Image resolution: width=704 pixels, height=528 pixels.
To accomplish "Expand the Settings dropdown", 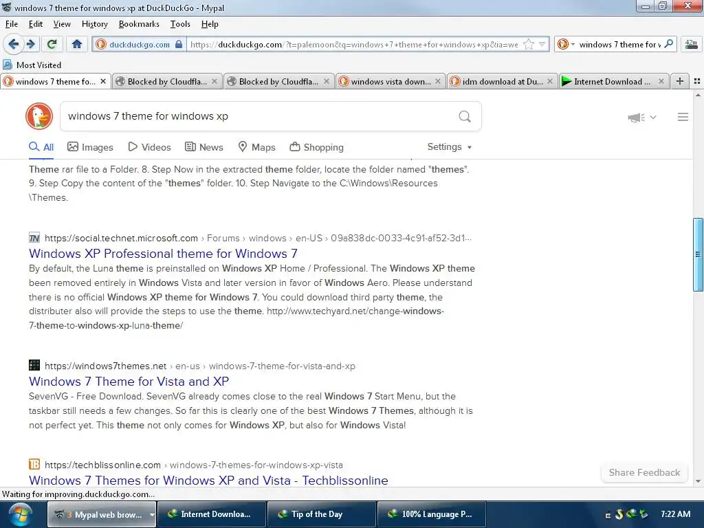I will click(x=450, y=147).
